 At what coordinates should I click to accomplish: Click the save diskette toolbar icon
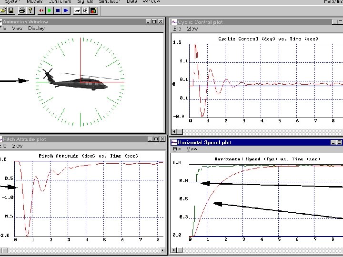coord(11,10)
